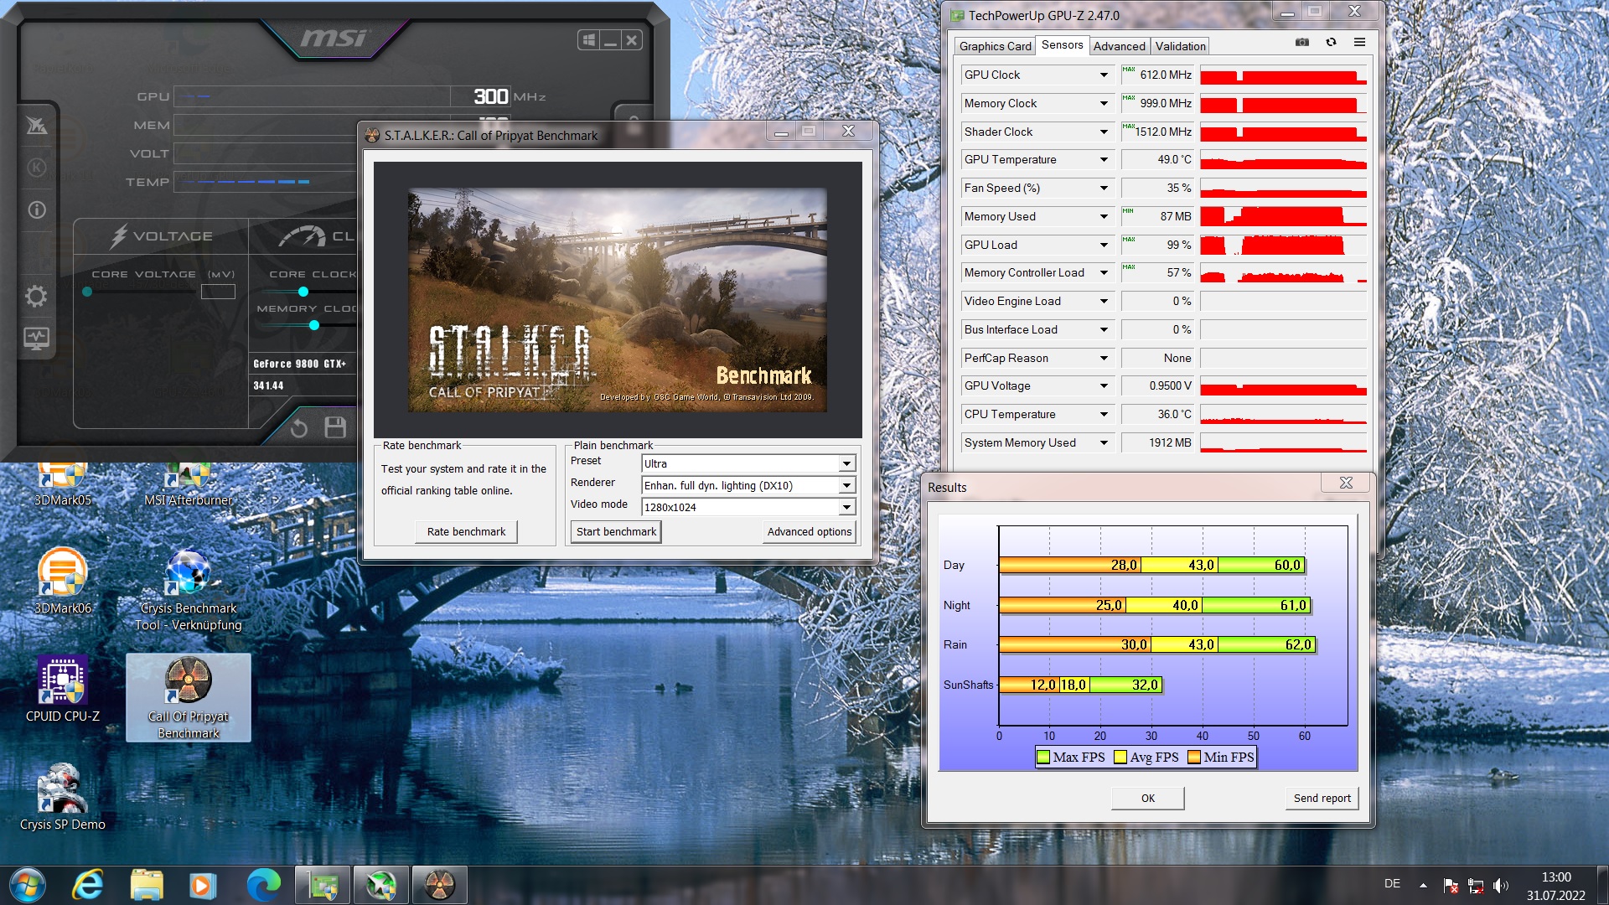Open the Advanced tab in GPU-Z
Screen dimensions: 1609x905
[1119, 46]
